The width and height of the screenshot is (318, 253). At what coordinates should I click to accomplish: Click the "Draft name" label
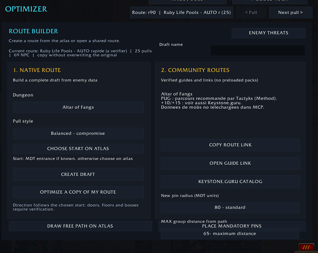[x=171, y=44]
